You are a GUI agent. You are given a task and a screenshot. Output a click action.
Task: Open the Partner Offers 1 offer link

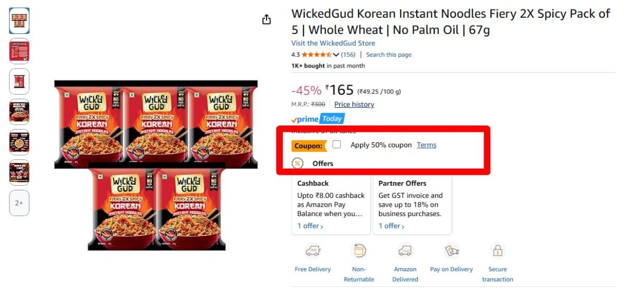point(391,226)
